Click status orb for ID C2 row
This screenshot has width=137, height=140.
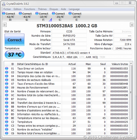click(x=7, y=122)
